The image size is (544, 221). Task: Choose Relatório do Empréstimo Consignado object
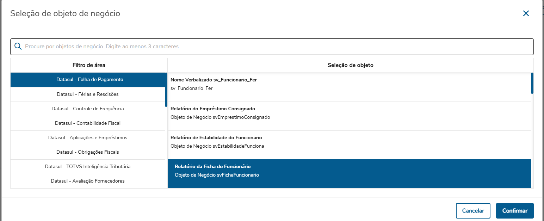click(x=349, y=113)
